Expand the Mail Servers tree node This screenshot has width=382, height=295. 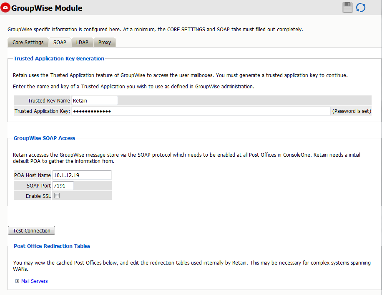[x=17, y=281]
